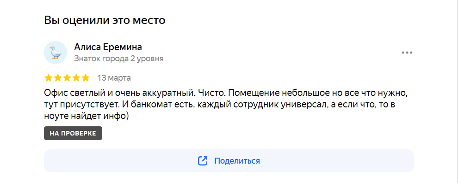Click the goose avatar image
Viewport: 458px width, 183px height.
(x=56, y=53)
